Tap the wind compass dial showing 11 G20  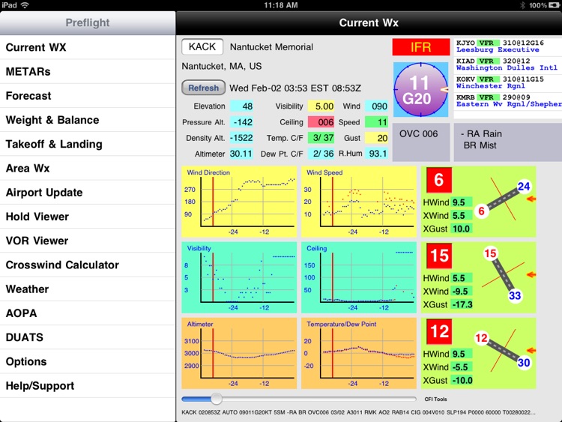tap(421, 90)
